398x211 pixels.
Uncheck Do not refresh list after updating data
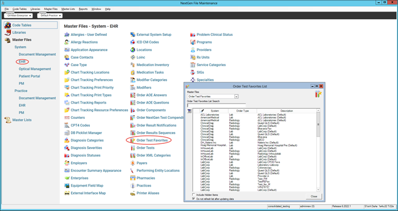(x=194, y=199)
